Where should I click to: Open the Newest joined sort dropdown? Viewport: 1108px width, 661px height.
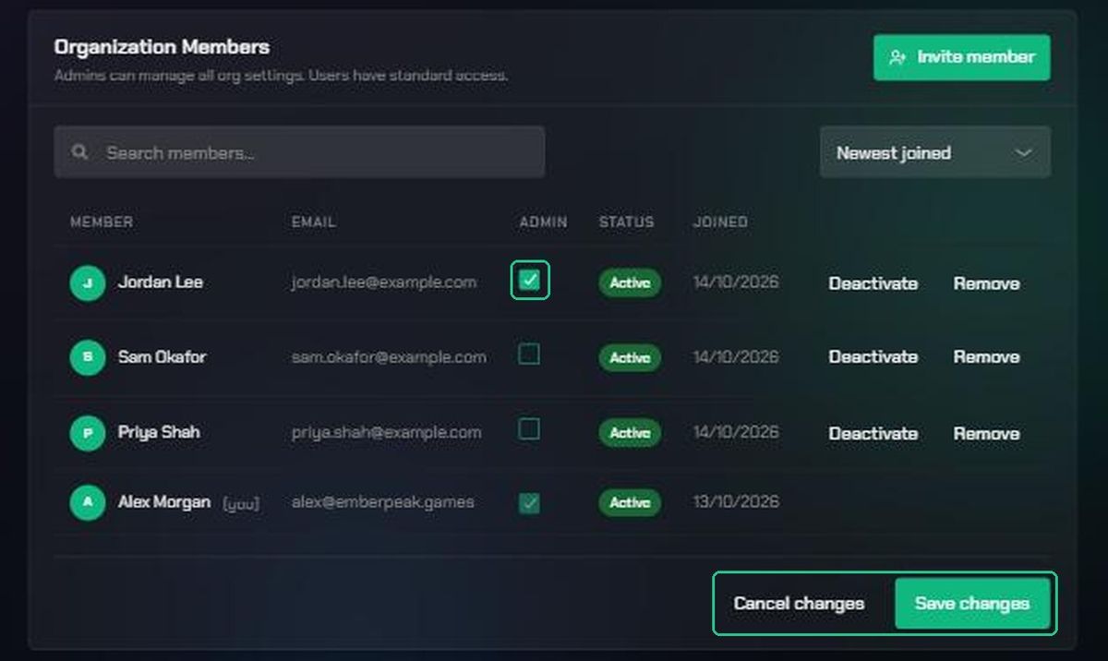[934, 152]
